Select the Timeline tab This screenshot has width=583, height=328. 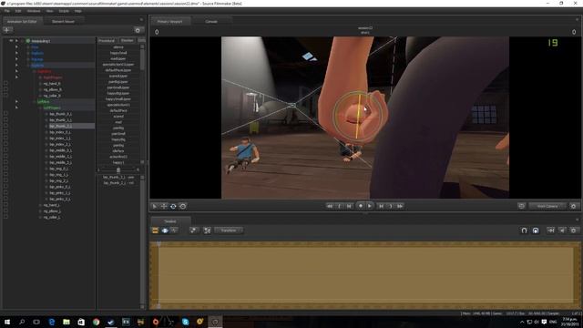170,221
